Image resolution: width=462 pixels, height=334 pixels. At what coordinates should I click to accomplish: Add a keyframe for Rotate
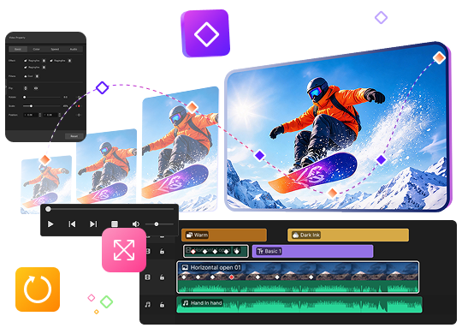point(79,97)
